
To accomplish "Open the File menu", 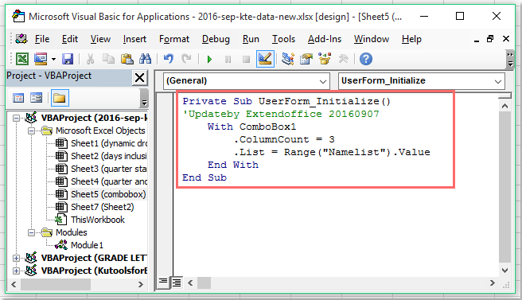I will pos(42,39).
